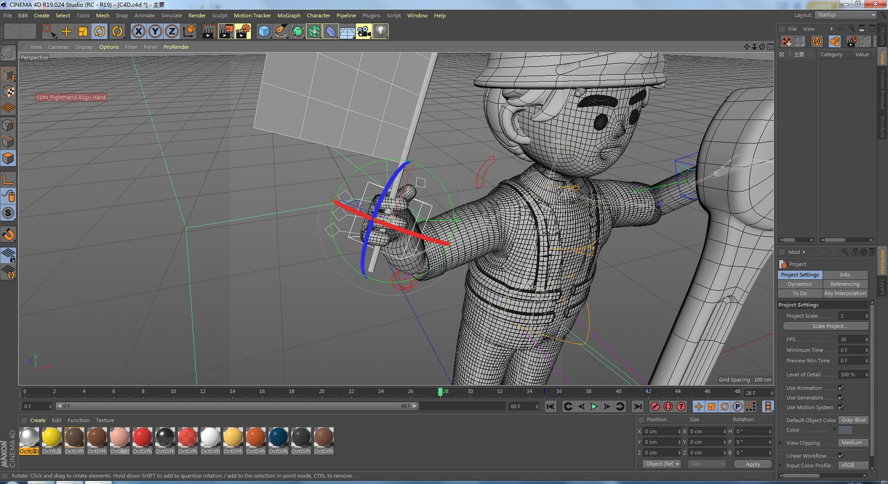Add a Light object
Viewport: 888px width, 484px height.
381,31
